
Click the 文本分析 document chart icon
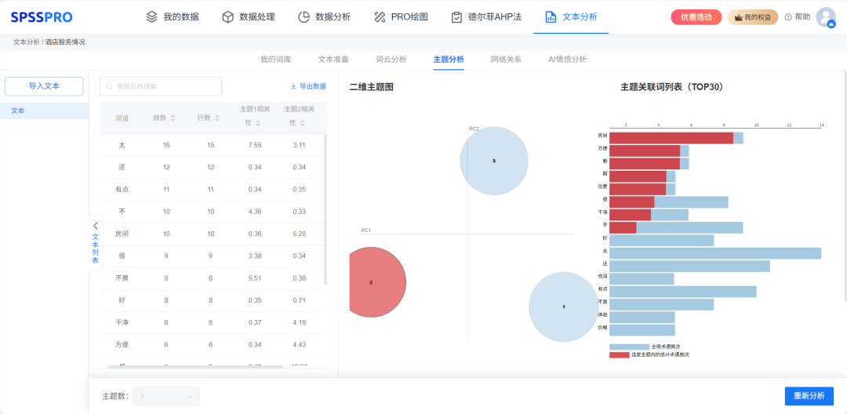coord(551,17)
